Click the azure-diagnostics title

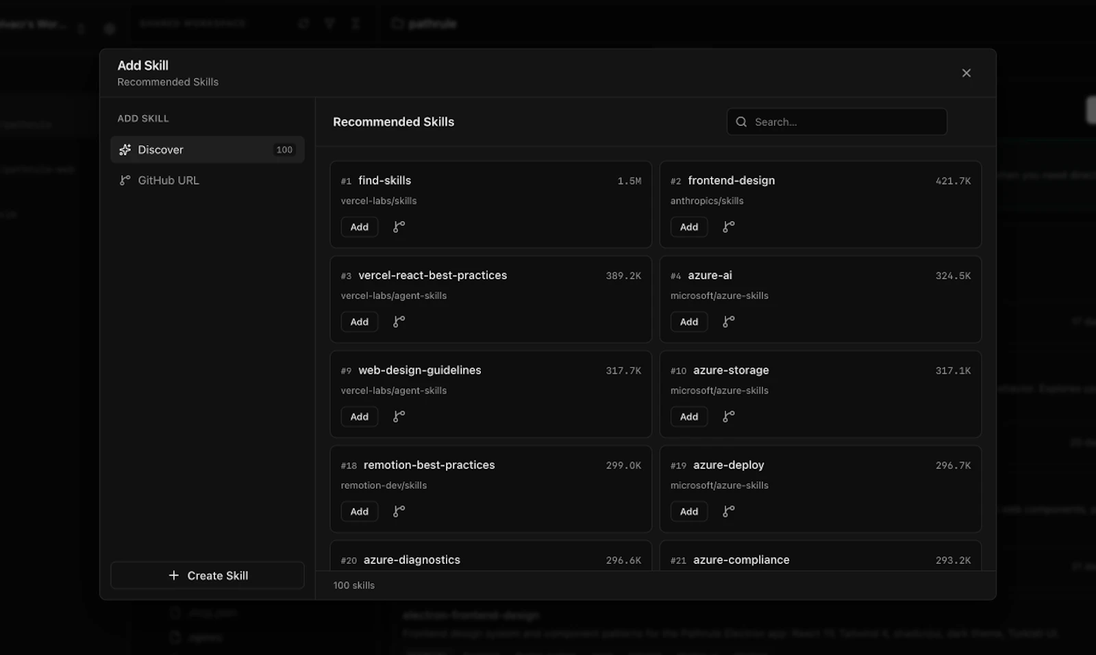coord(412,560)
